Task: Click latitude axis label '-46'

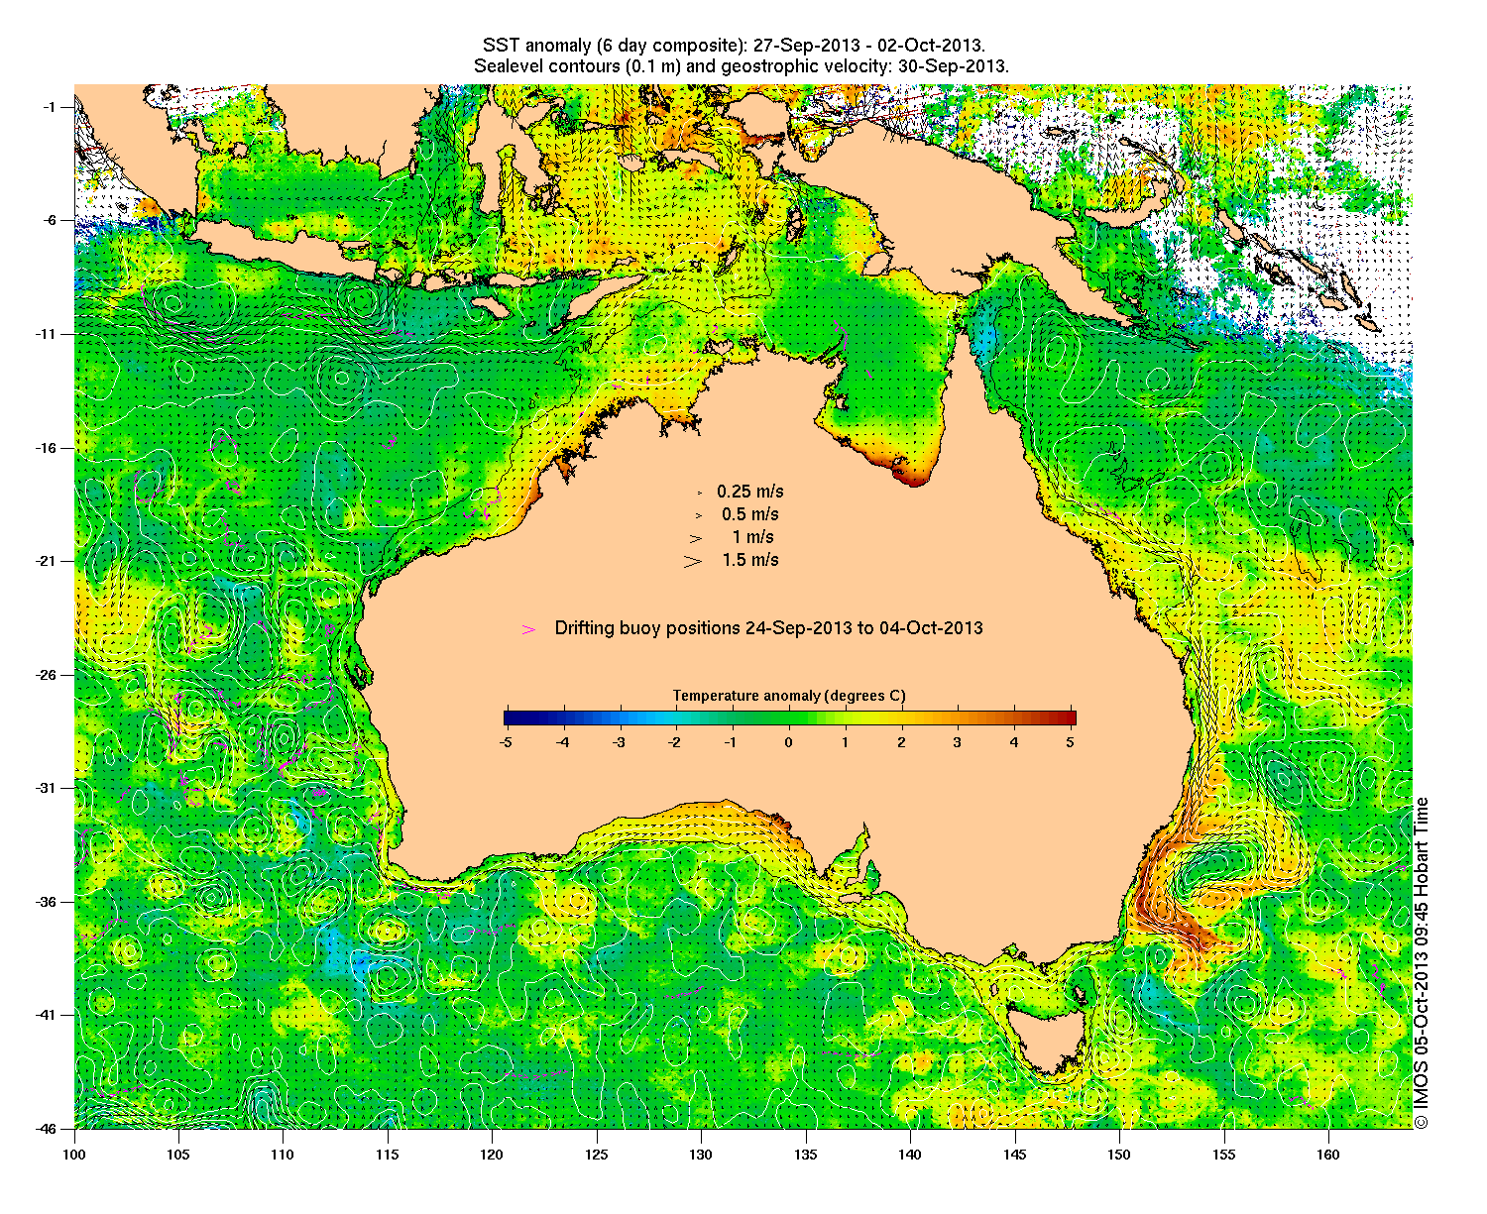Action: point(47,1128)
